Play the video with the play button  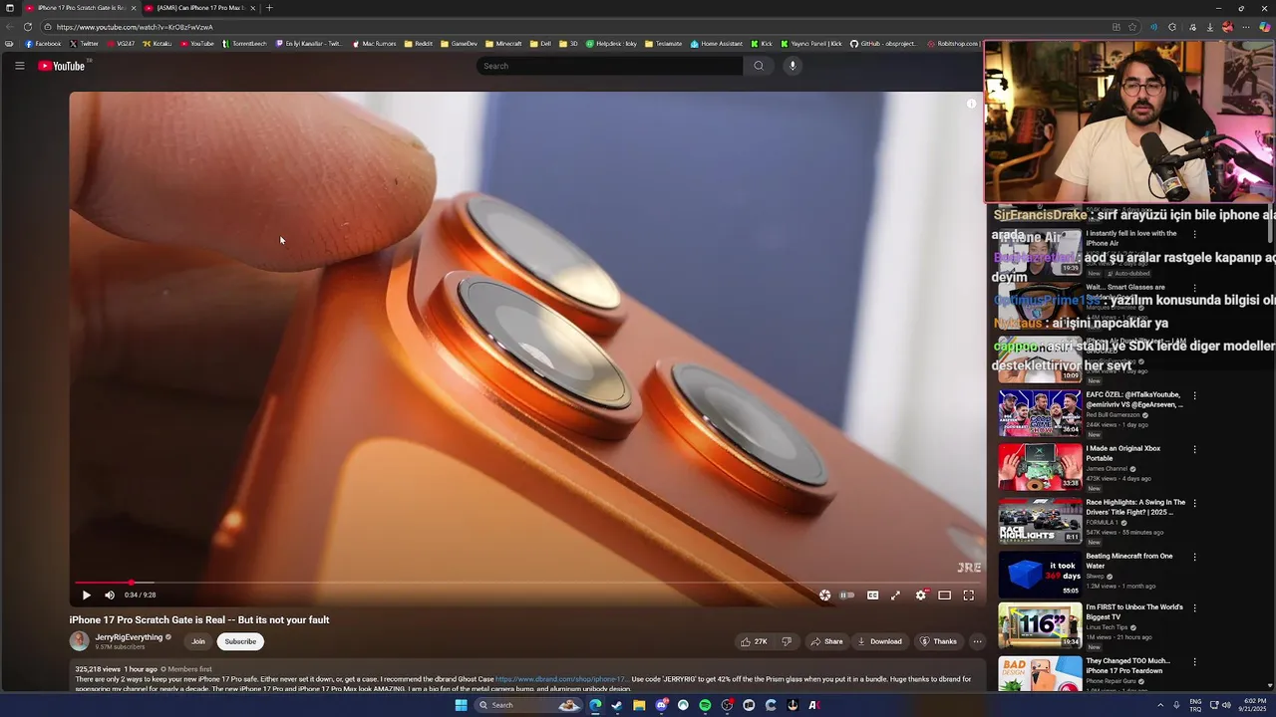pos(86,596)
